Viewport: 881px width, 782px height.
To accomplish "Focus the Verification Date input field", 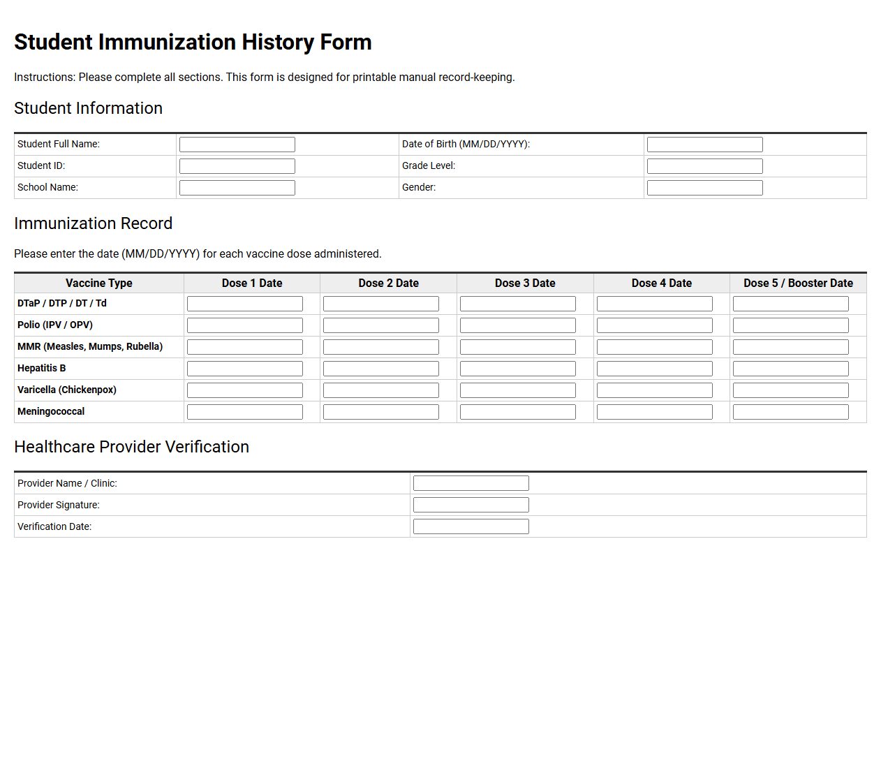I will pos(471,526).
